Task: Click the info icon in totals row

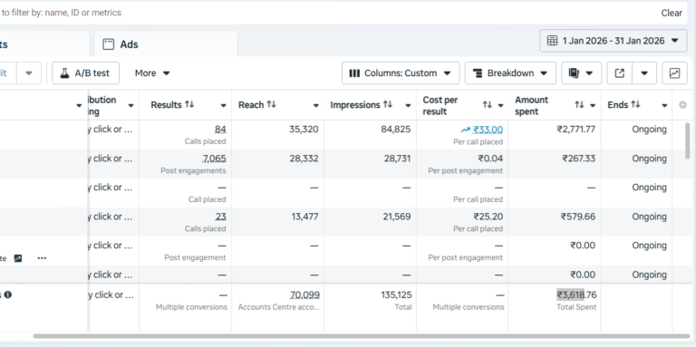Action: pyautogui.click(x=8, y=294)
